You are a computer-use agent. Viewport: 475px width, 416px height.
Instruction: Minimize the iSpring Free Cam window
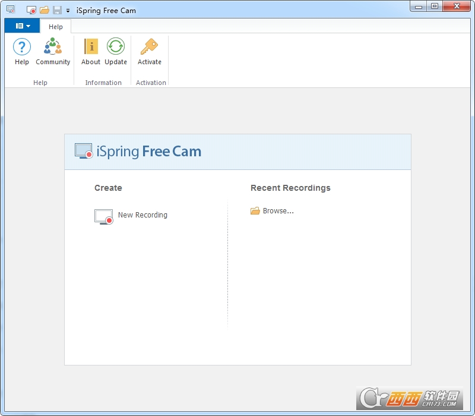pyautogui.click(x=420, y=6)
